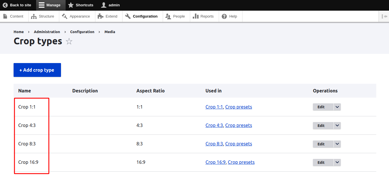Switch toolbar to vertical orientation
Screen dimensions: 389x186
pos(384,16)
